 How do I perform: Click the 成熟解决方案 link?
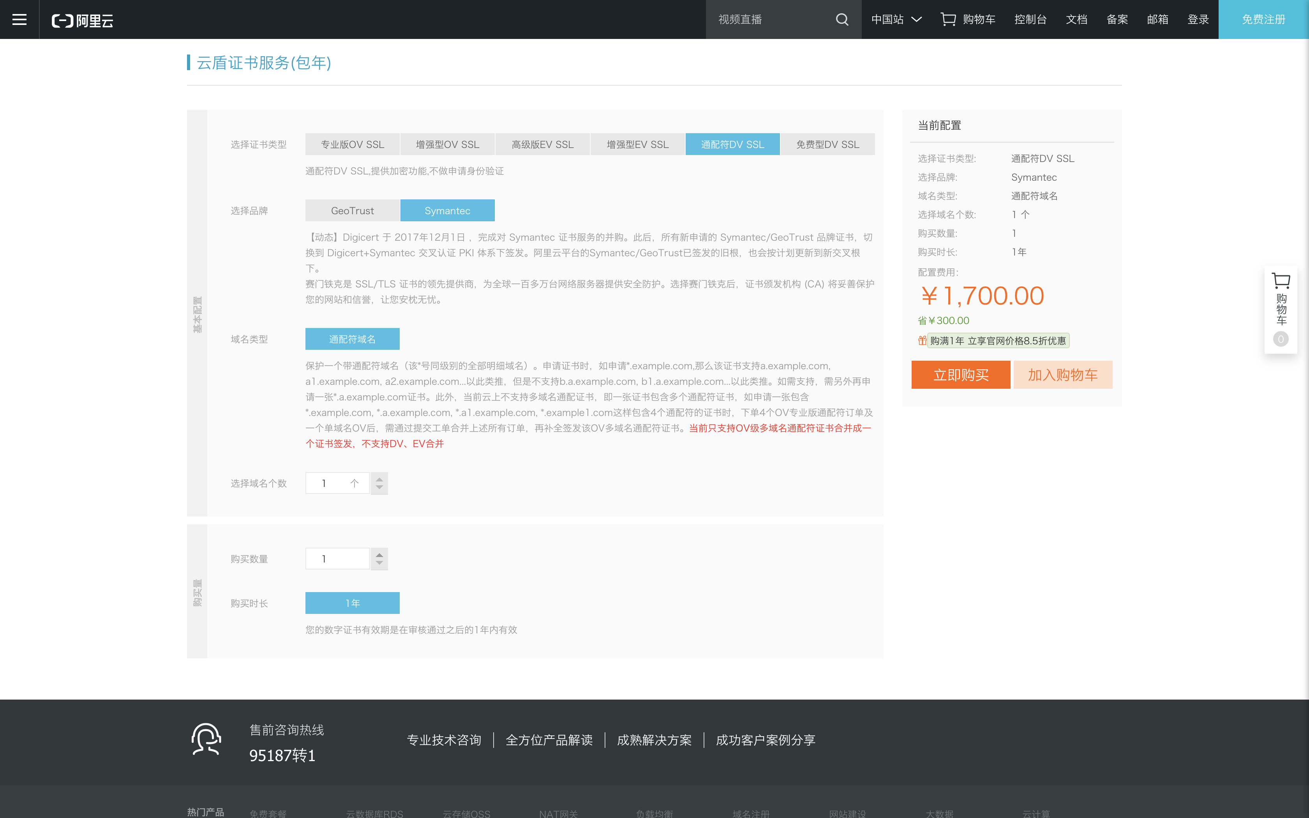point(654,740)
